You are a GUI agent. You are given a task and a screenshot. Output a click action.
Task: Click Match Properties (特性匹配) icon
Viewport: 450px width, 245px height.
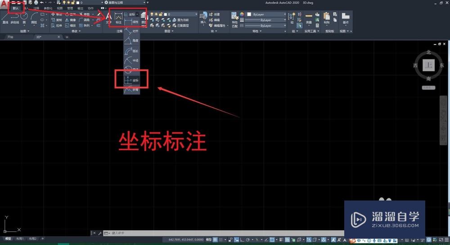tap(234, 19)
